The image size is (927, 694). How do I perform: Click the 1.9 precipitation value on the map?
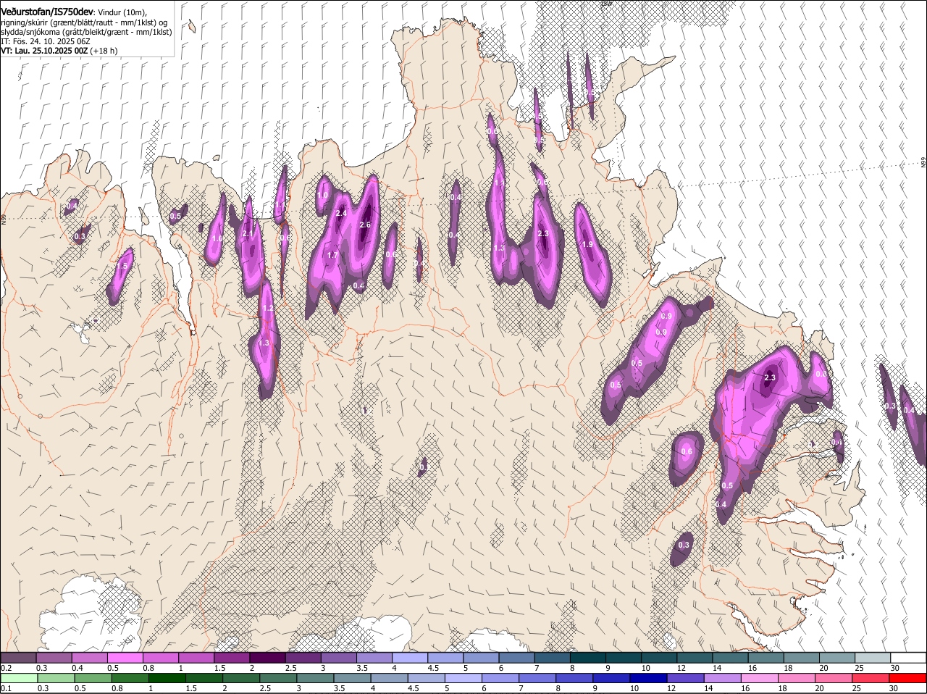[x=587, y=245]
